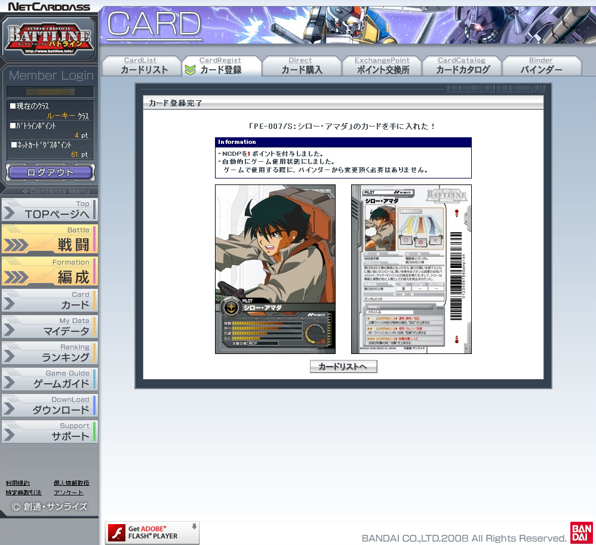Screen dimensions: 596x545
Task: Click the © 創通・サンライズ copyright text
Action: [x=50, y=507]
